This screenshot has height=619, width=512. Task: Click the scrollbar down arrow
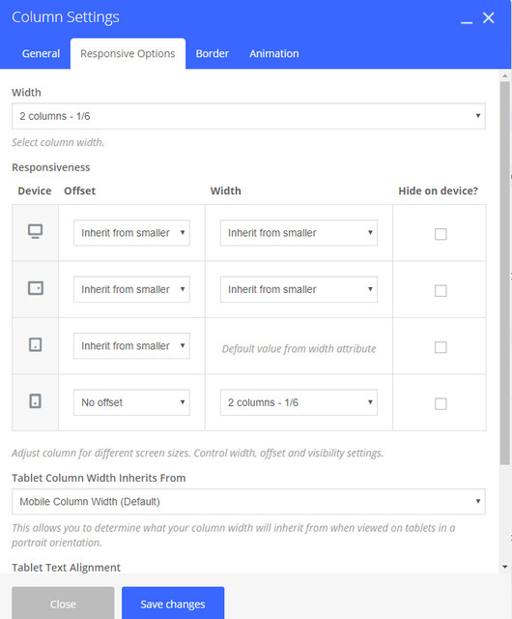[505, 567]
